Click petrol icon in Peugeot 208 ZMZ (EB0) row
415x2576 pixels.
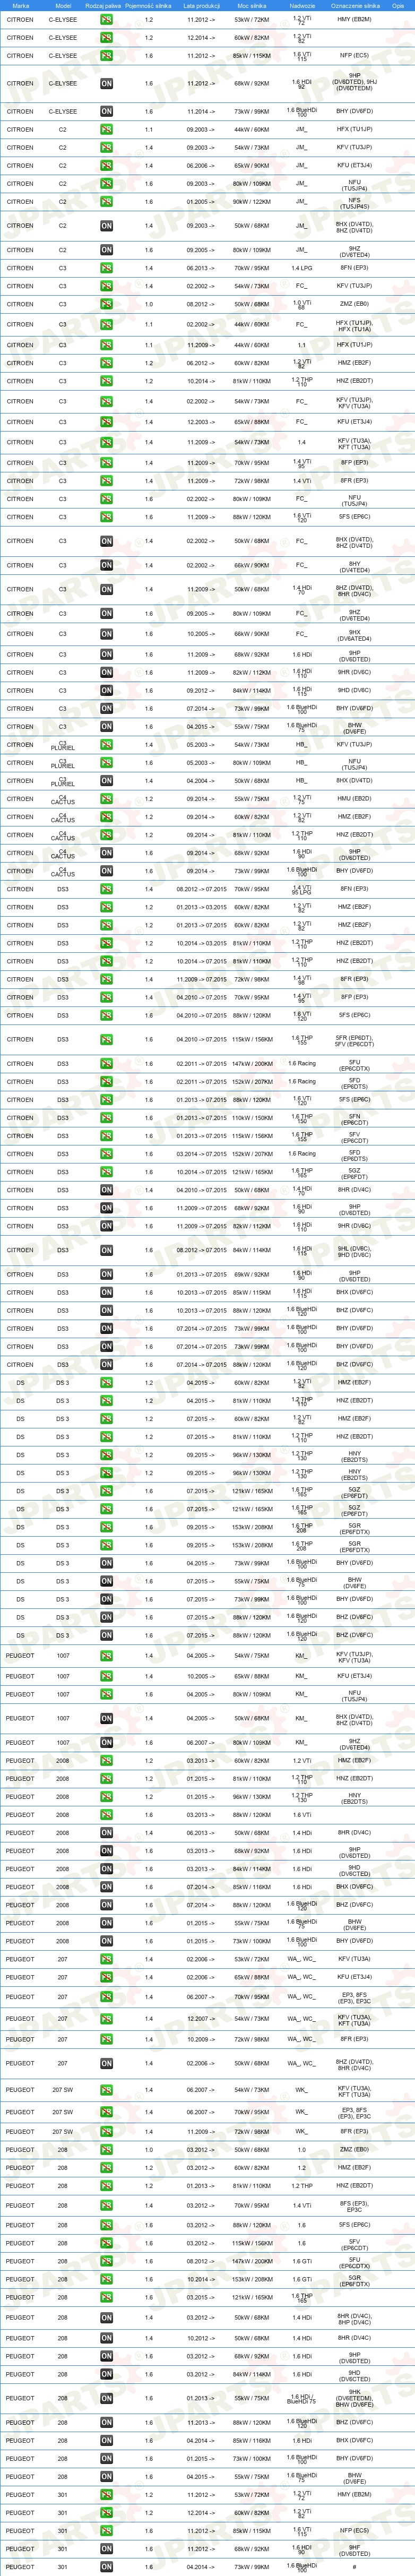click(x=106, y=2150)
